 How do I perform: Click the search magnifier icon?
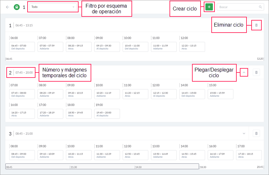[x=260, y=7]
